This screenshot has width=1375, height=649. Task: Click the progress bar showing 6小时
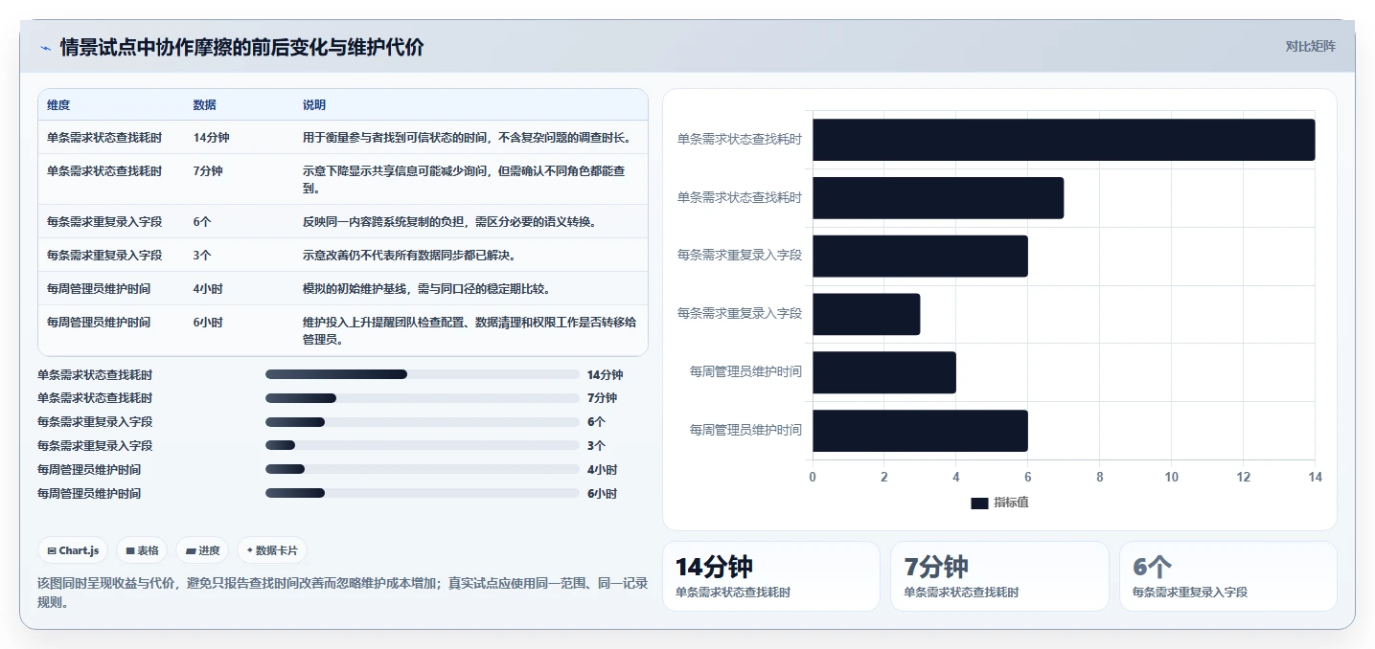pos(423,494)
